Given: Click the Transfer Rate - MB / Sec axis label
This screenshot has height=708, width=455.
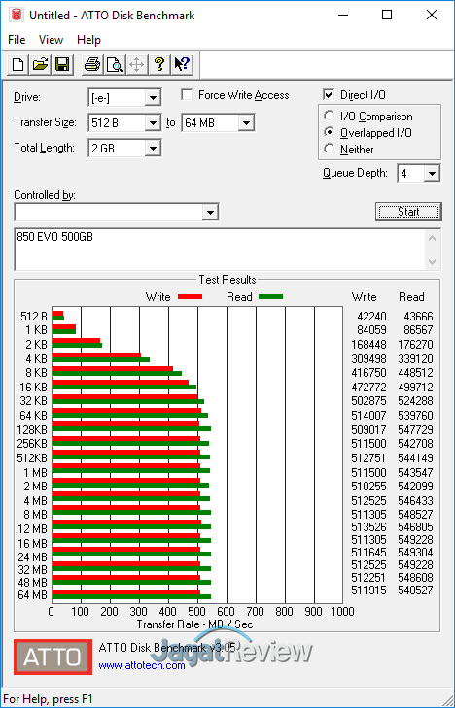Looking at the screenshot, I should pyautogui.click(x=194, y=624).
